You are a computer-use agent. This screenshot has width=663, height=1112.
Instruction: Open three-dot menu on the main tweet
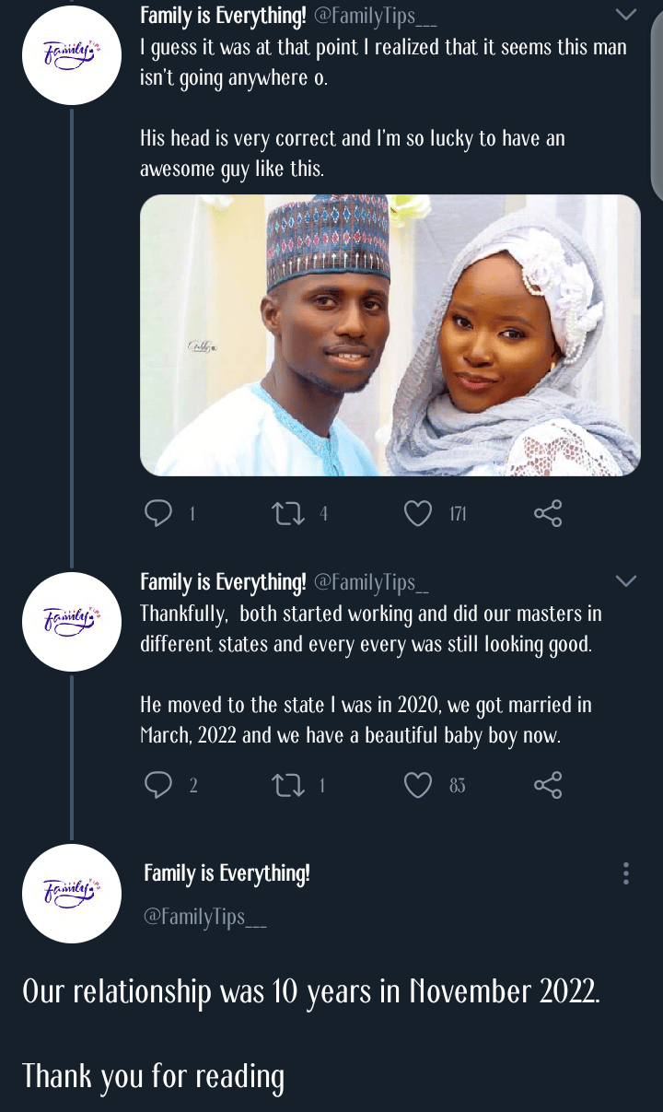tap(626, 873)
